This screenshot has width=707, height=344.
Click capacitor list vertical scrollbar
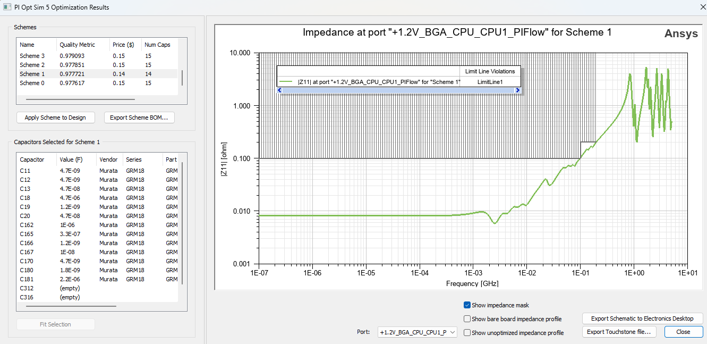coord(182,223)
